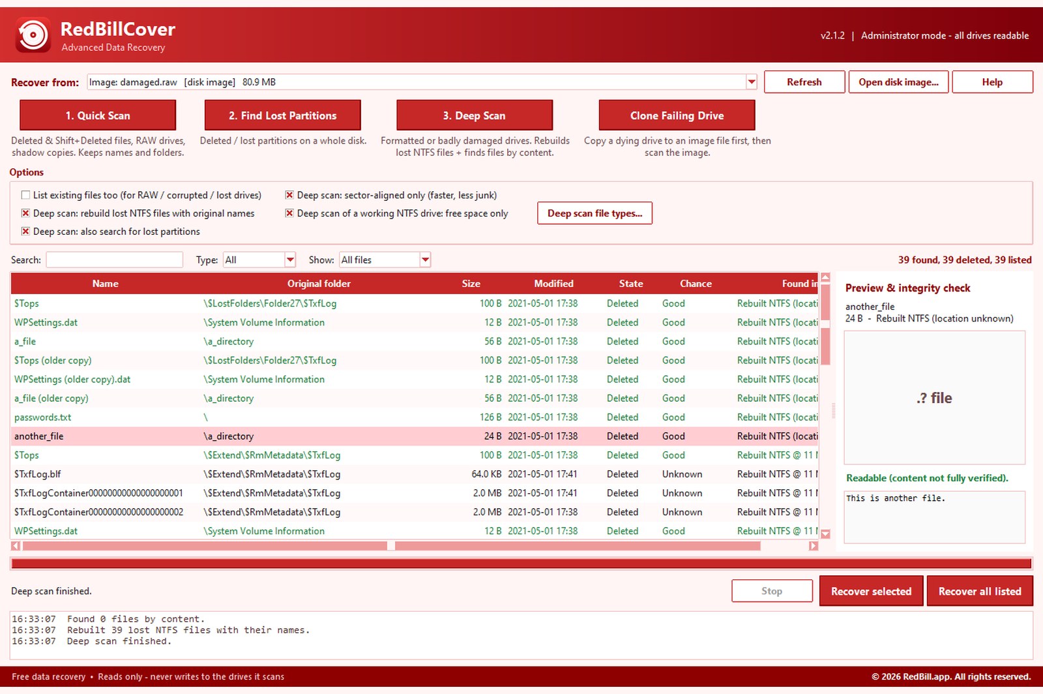Open the Type filter dropdown
This screenshot has width=1043, height=694.
click(x=290, y=260)
